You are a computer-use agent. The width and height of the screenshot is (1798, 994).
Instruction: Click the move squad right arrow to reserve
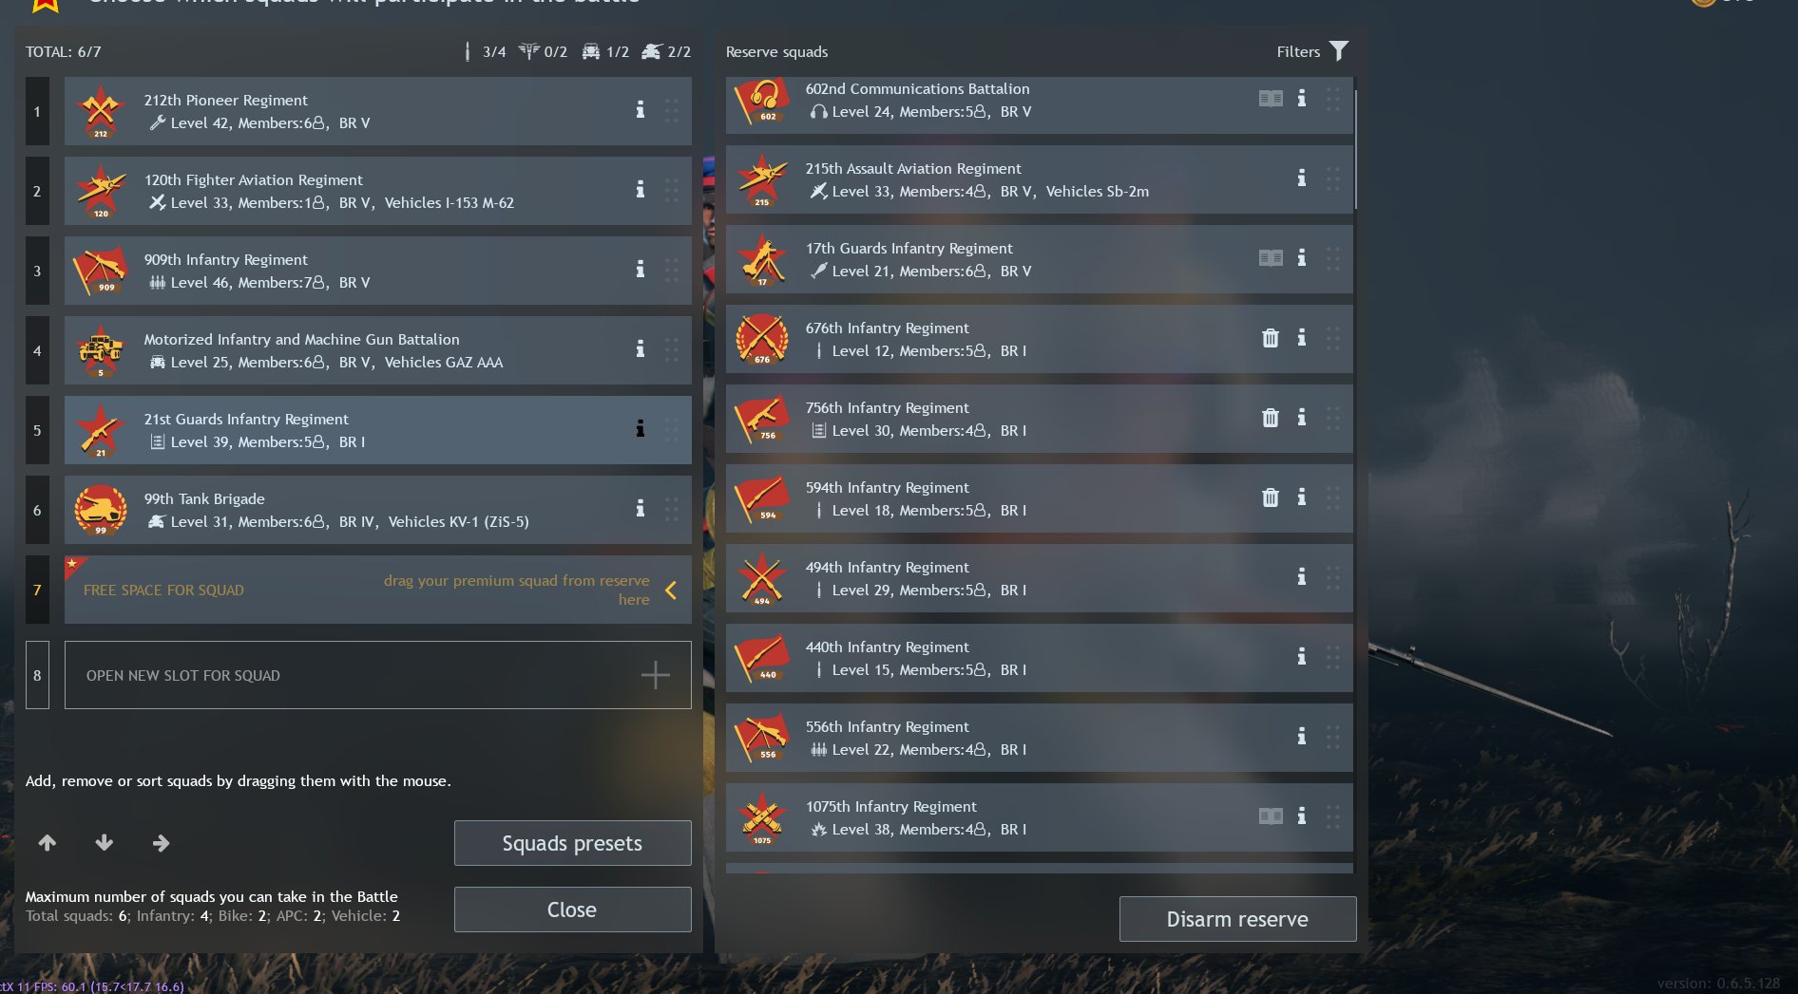(x=161, y=842)
